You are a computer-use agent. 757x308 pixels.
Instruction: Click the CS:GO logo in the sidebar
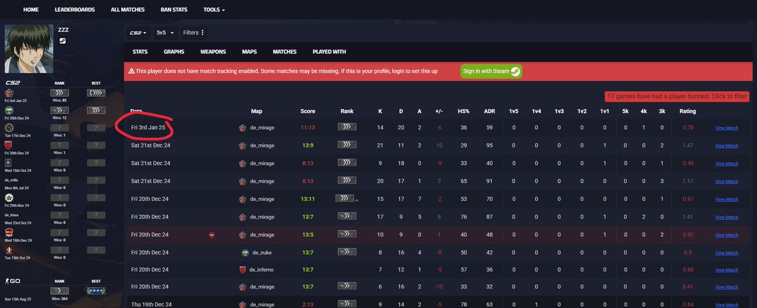tap(13, 282)
